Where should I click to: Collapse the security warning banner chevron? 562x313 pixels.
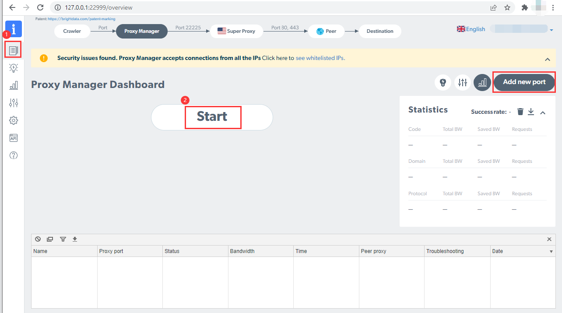pyautogui.click(x=548, y=59)
